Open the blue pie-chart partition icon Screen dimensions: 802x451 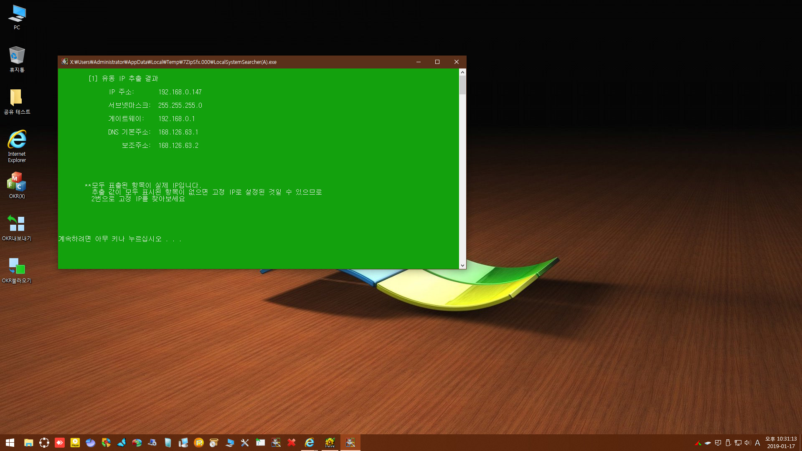[x=91, y=443]
